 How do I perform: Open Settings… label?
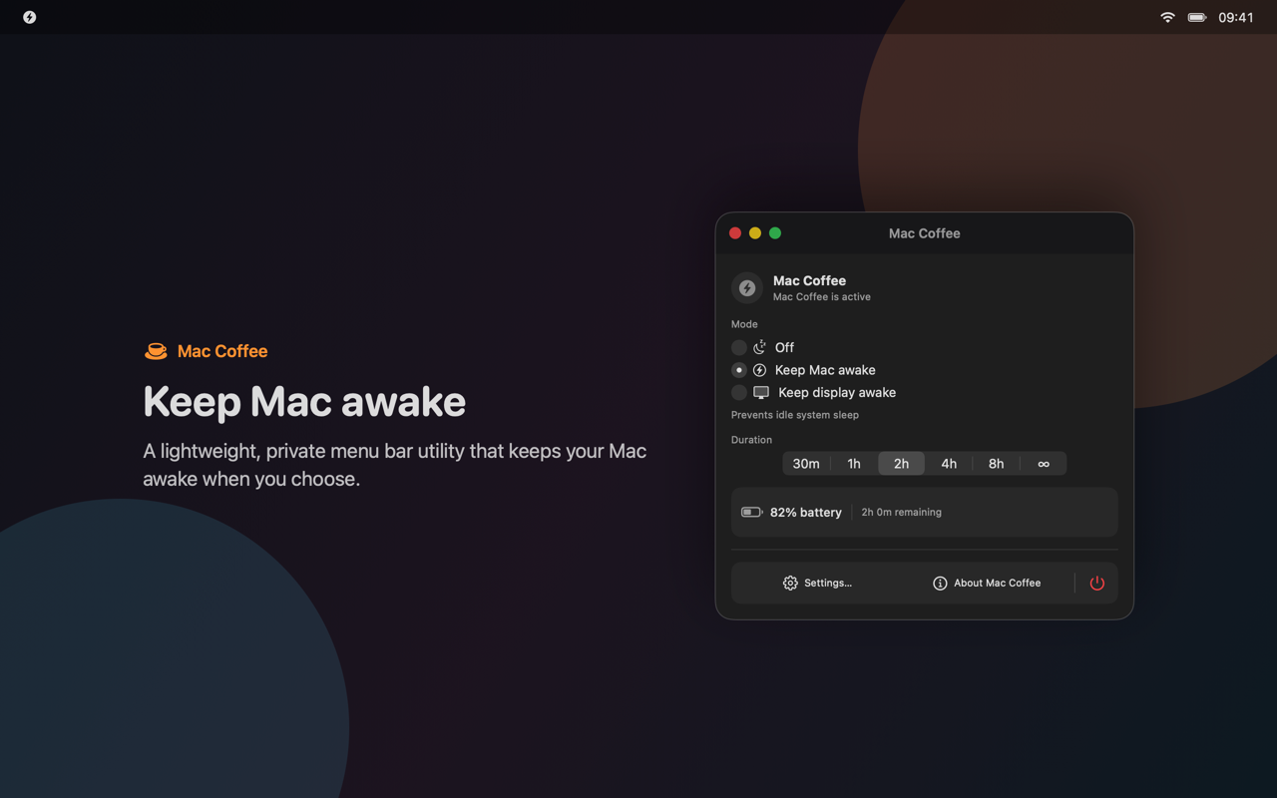tap(828, 583)
